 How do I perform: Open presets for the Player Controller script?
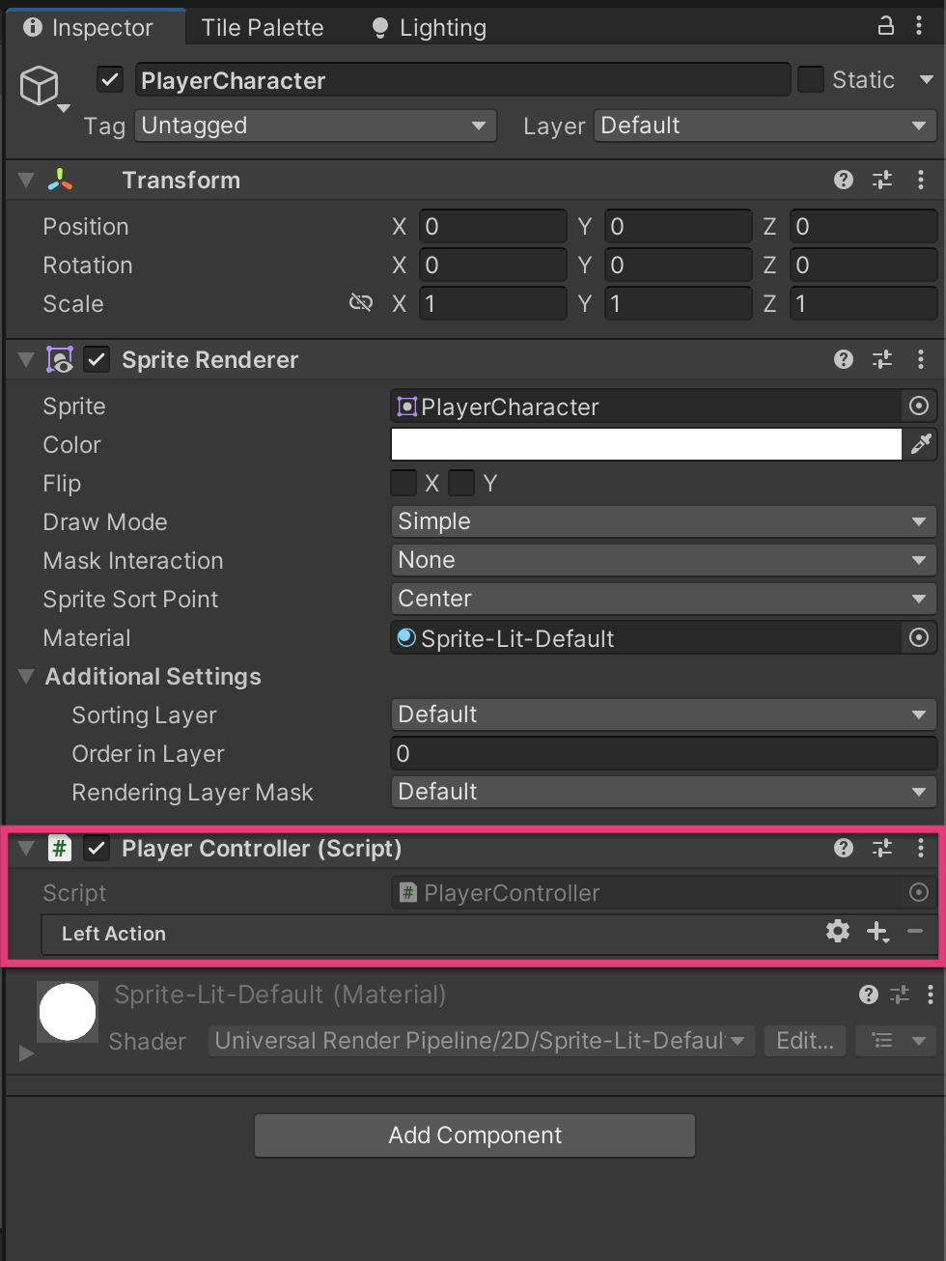(x=881, y=848)
